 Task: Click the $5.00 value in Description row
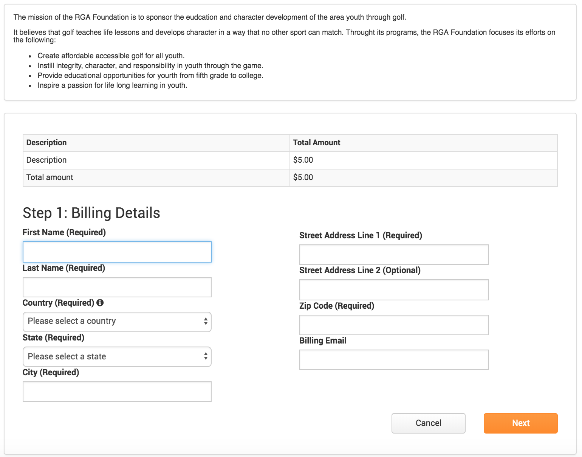click(x=303, y=160)
